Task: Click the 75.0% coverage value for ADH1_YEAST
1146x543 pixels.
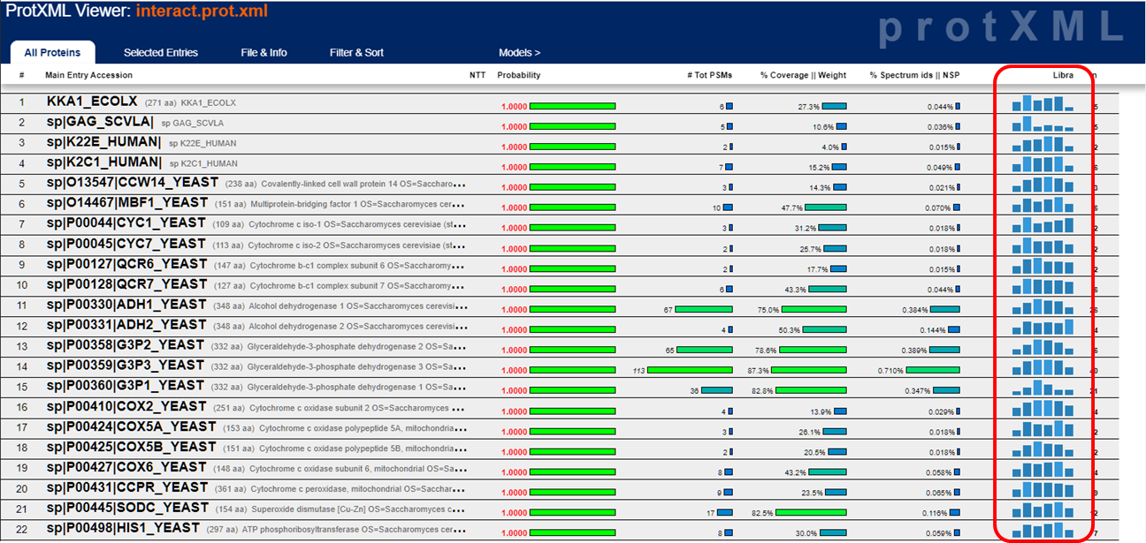Action: (768, 310)
